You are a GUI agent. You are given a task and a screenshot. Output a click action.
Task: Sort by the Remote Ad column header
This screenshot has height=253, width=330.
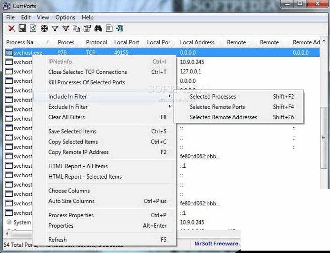pos(306,42)
